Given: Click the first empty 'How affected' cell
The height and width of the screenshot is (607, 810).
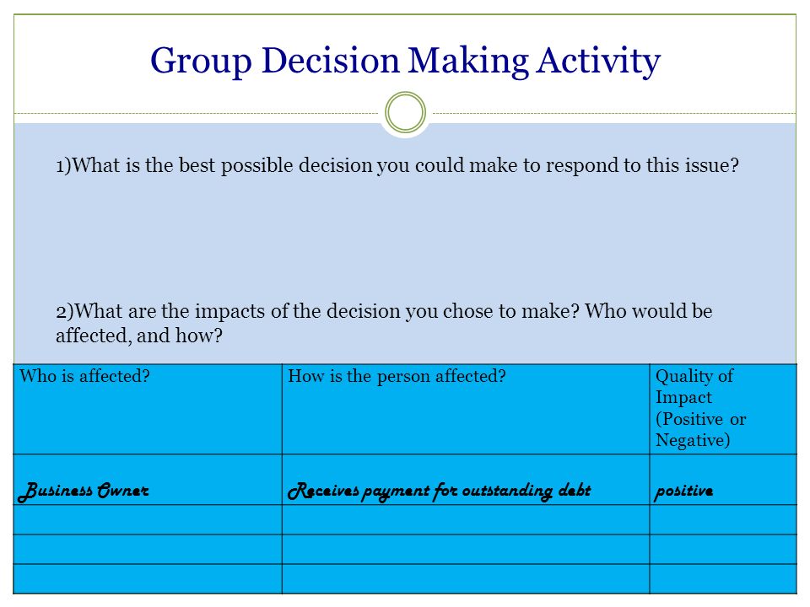Looking at the screenshot, I should [466, 520].
